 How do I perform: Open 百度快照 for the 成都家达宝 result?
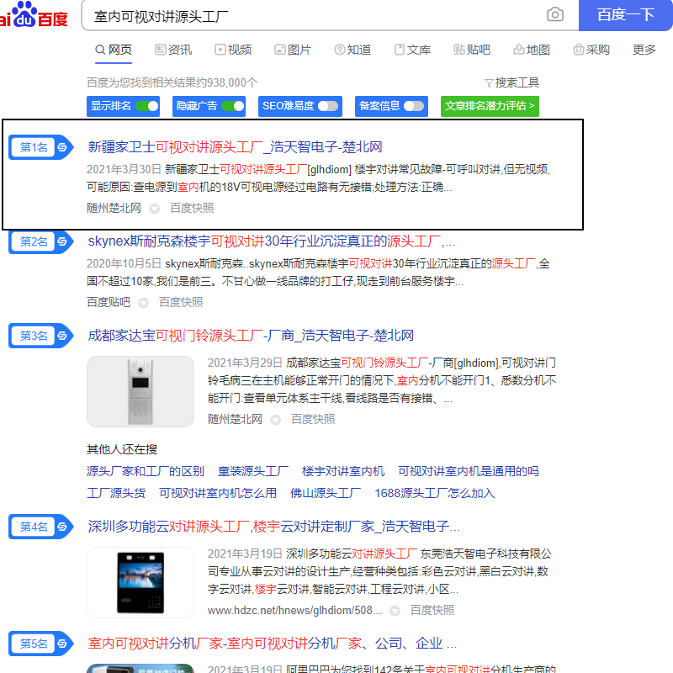(313, 419)
